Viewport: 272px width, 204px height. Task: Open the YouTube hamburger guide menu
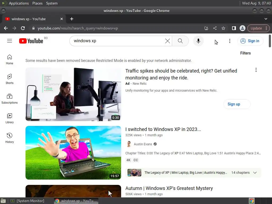(10, 41)
